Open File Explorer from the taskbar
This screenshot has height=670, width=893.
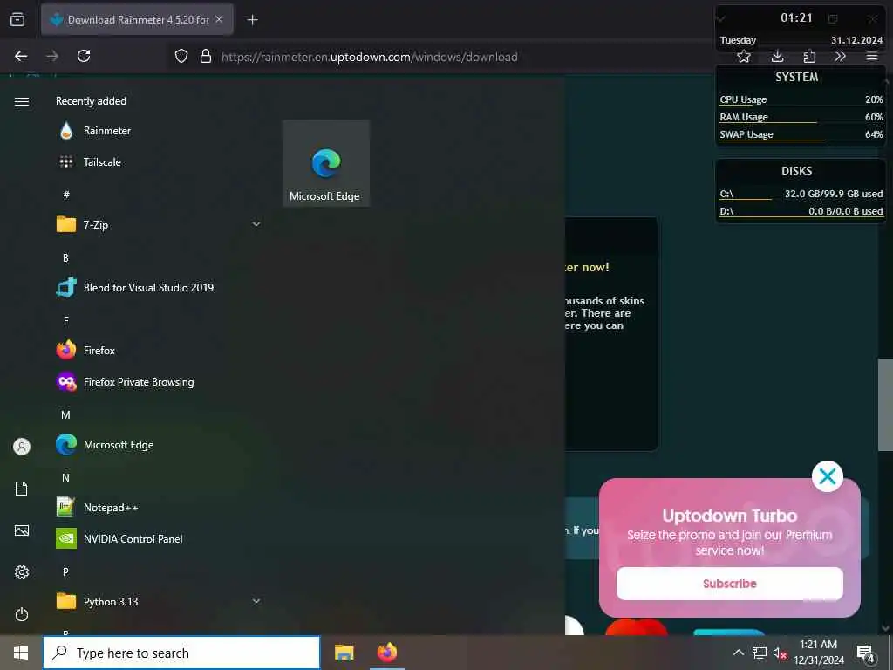pyautogui.click(x=344, y=653)
